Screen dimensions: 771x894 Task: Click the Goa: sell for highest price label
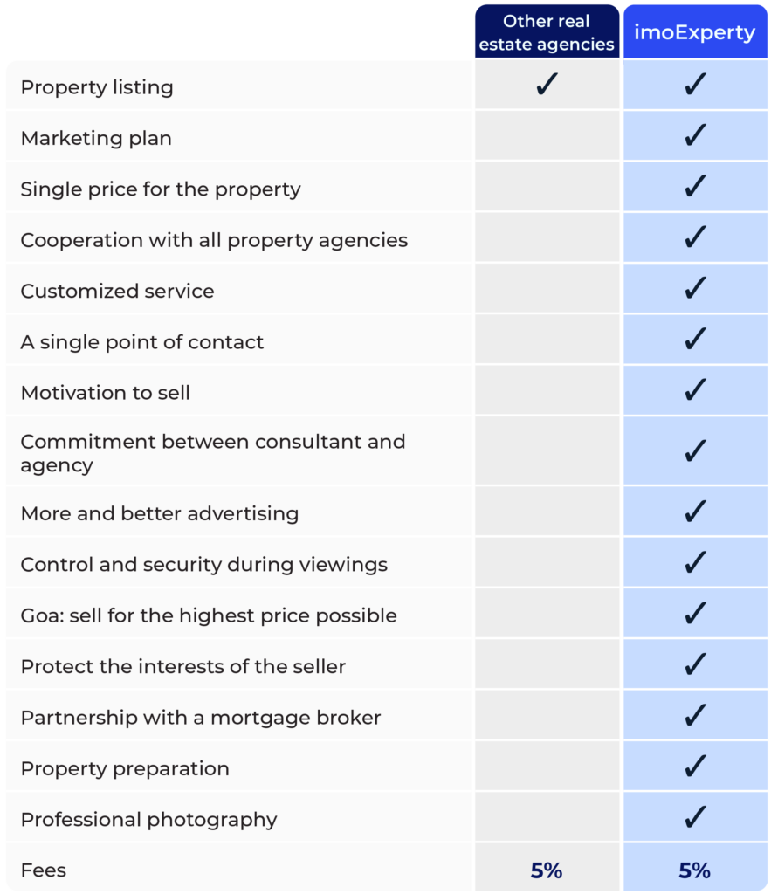pos(209,615)
